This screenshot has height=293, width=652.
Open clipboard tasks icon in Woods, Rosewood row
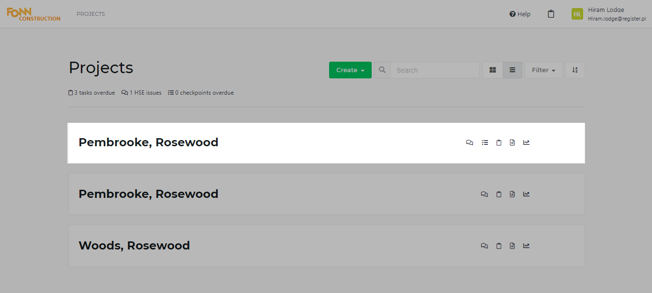tap(499, 246)
